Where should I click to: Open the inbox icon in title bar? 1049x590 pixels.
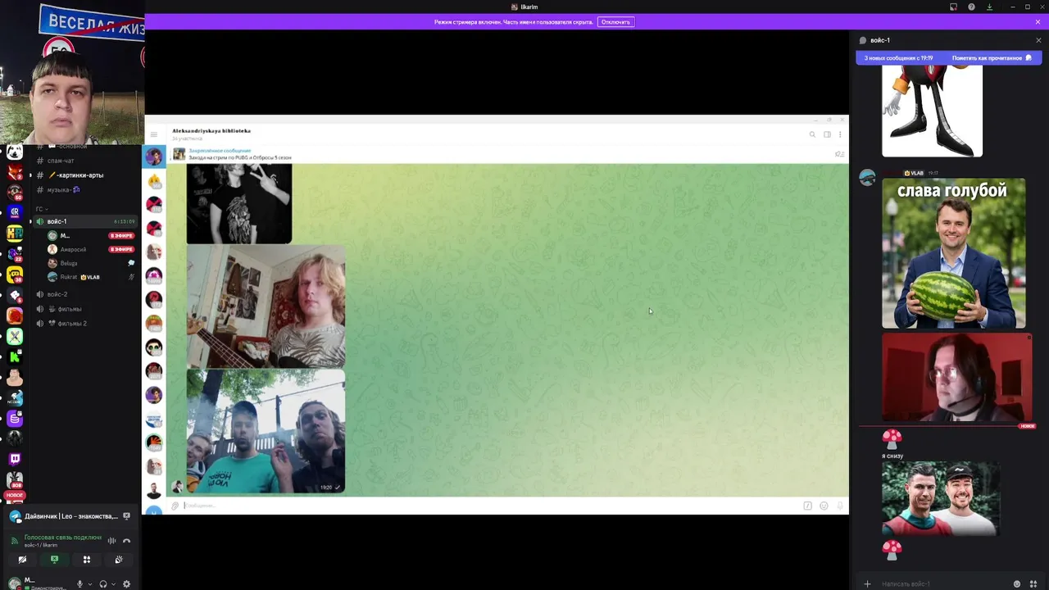pyautogui.click(x=953, y=7)
